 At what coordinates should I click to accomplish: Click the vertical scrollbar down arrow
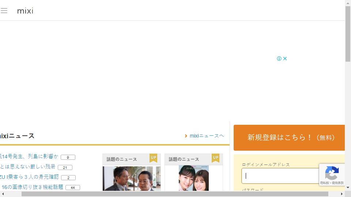point(348,188)
